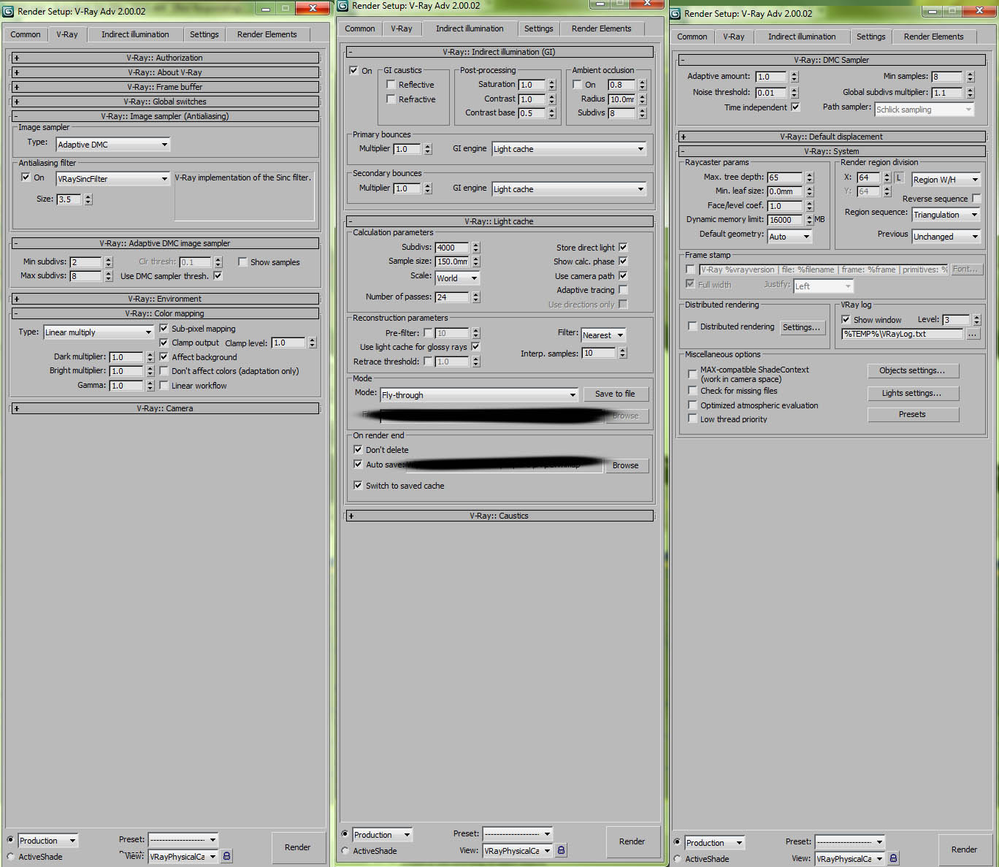Expand the V-Ray Authorization rollout
999x867 pixels.
pos(165,58)
